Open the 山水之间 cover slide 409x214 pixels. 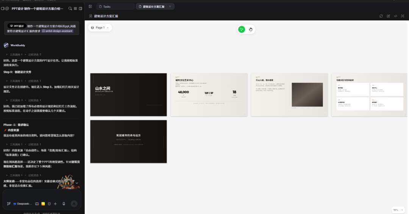(x=128, y=95)
